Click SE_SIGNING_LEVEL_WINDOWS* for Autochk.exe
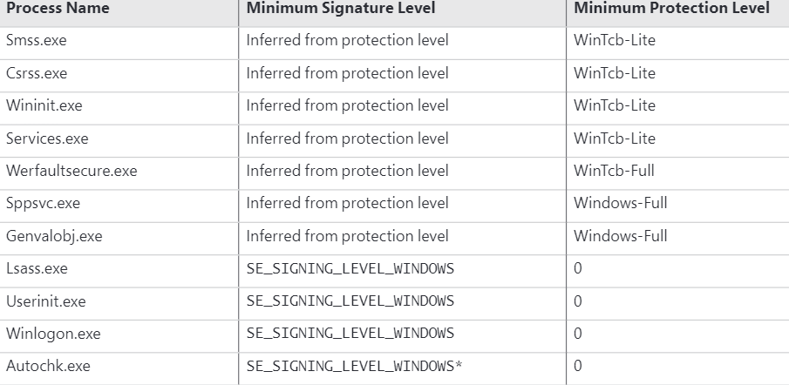 coord(355,366)
